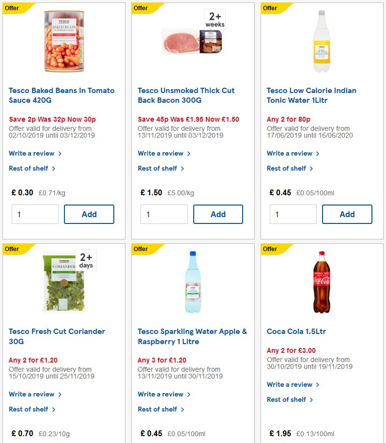Click the quantity input field for Tonic Water
The image size is (386, 443).
[293, 214]
